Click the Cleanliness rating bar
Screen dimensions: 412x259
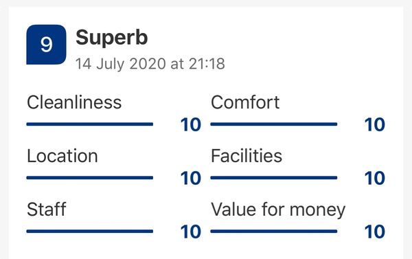90,124
